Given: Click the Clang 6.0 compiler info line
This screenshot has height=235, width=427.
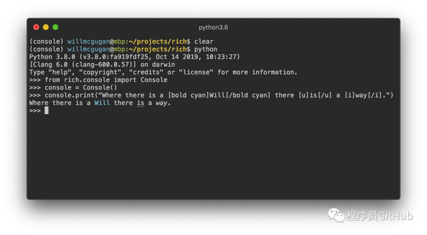Looking at the screenshot, I should (102, 64).
